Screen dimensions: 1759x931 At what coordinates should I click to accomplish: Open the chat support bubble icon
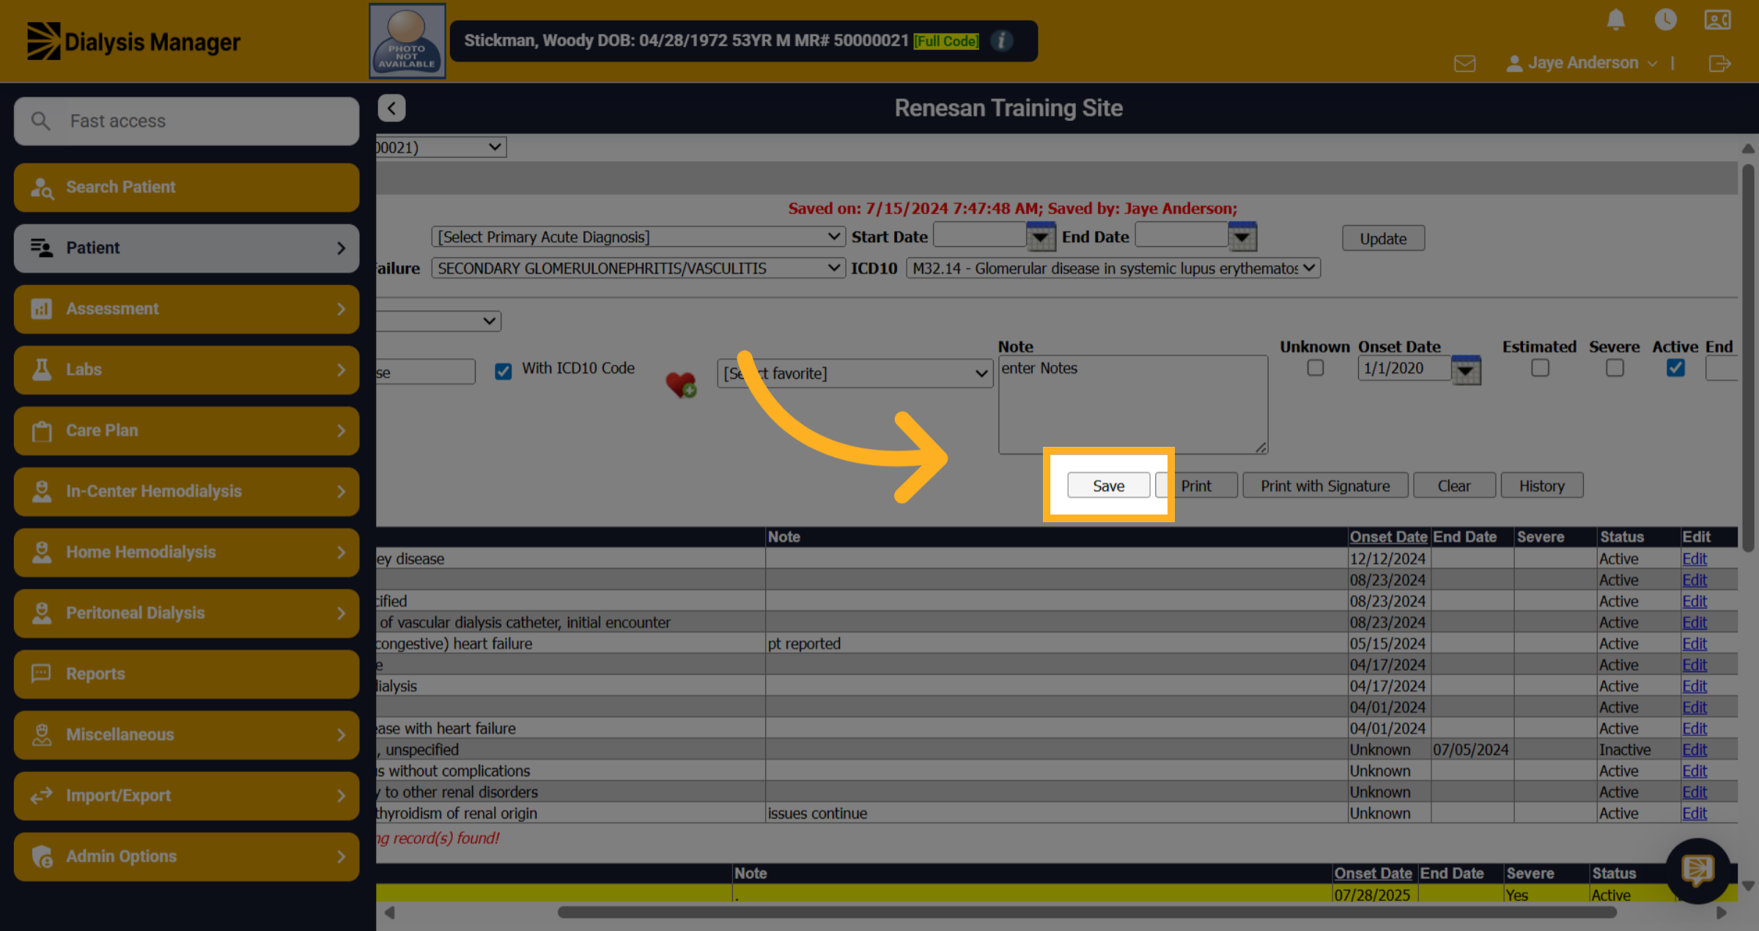1697,869
